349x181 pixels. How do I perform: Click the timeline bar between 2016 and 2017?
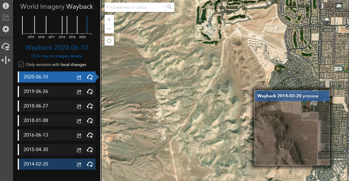(46, 25)
